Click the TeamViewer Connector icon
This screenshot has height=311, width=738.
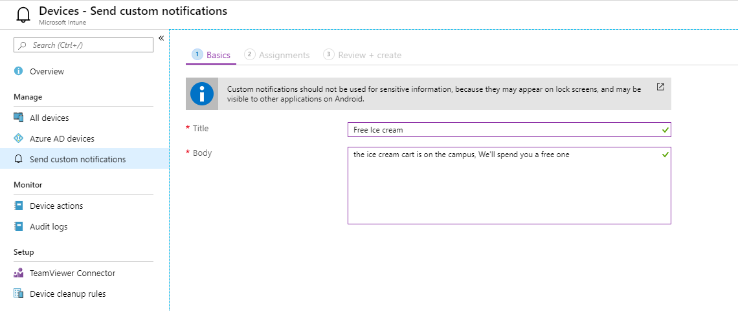(19, 273)
